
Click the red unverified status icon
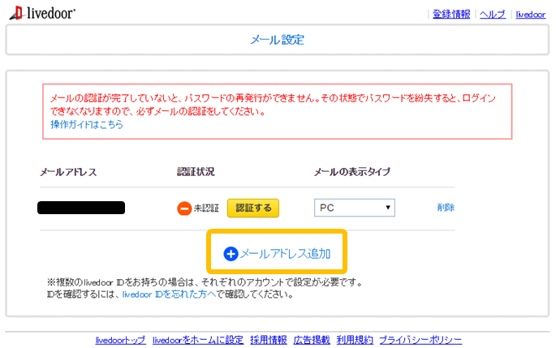tap(184, 208)
